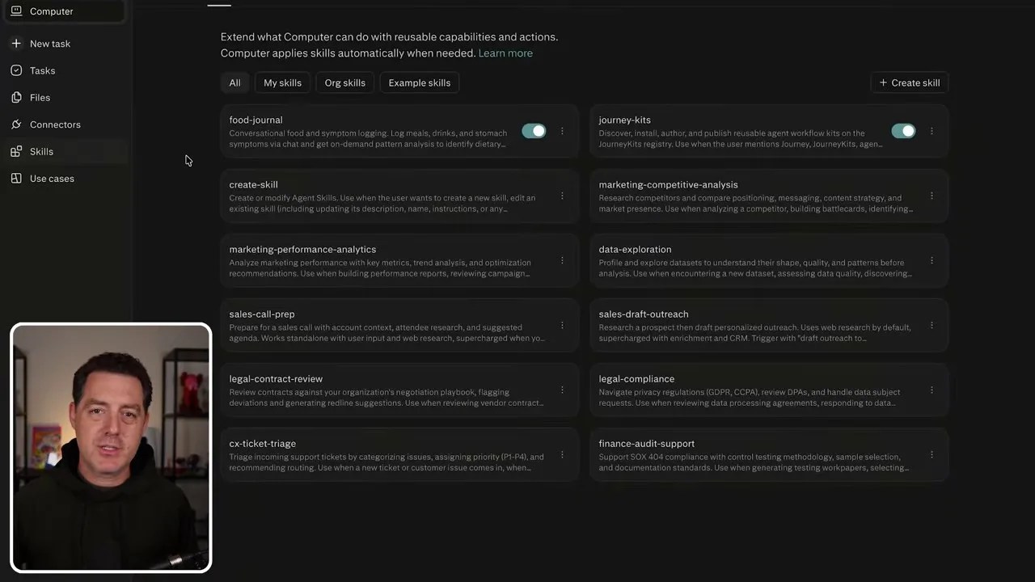
Task: Open the data-exploration skill title
Action: [x=635, y=249]
